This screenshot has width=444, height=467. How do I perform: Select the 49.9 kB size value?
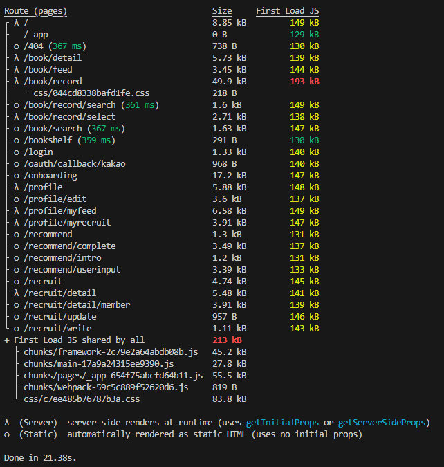[x=230, y=82]
